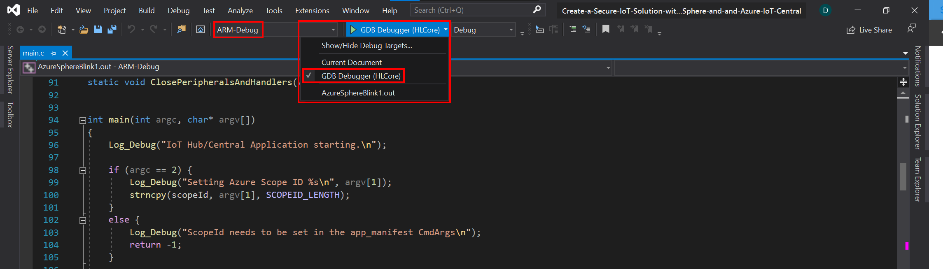The width and height of the screenshot is (943, 269).
Task: Open the Window menu
Action: click(356, 11)
